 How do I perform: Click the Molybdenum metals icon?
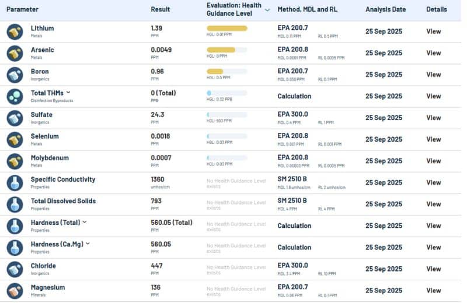tap(15, 161)
